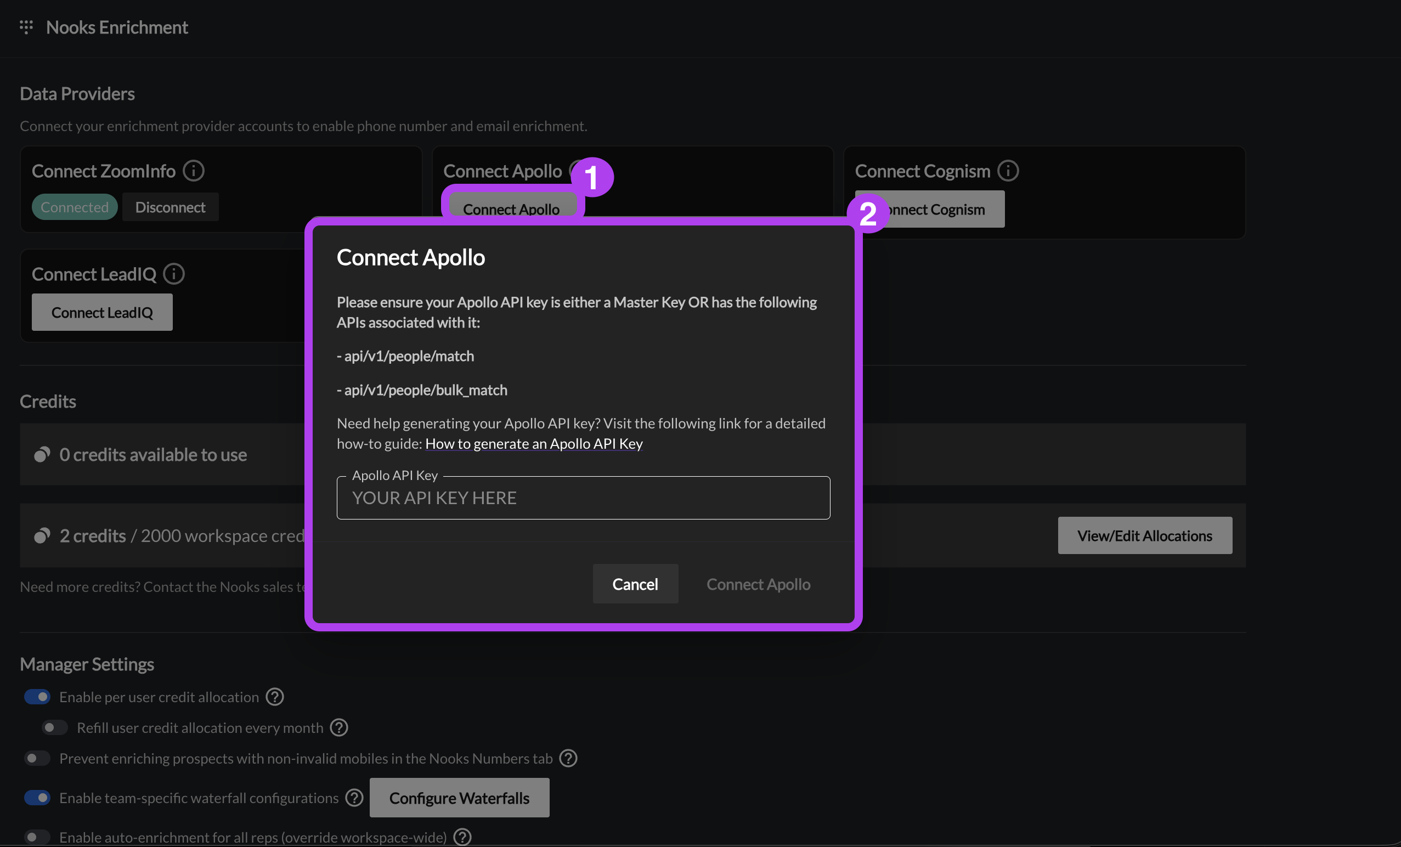This screenshot has height=847, width=1401.
Task: Click the Connect Apollo dialog title
Action: click(x=411, y=257)
